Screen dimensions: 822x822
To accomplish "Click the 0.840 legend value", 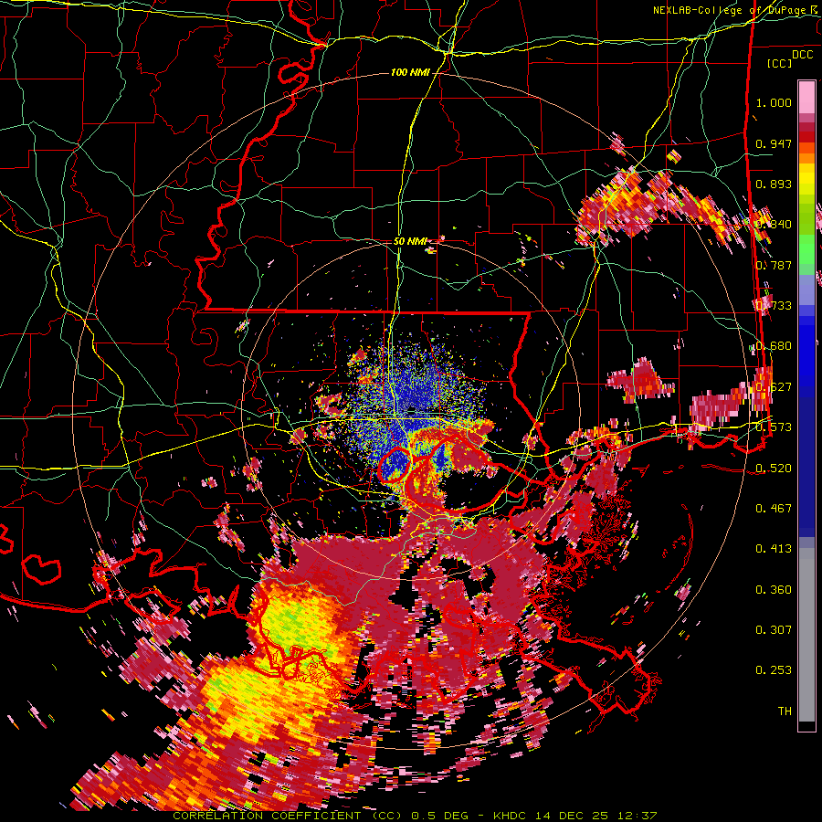I will pos(774,224).
